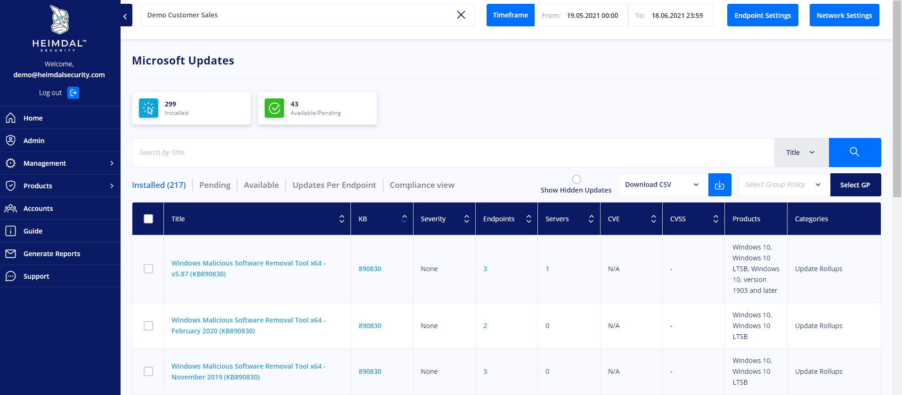This screenshot has height=395, width=902.
Task: Click the Log out text link
Action: (x=50, y=93)
